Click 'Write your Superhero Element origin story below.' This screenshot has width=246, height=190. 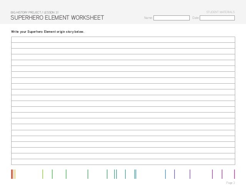coord(47,32)
